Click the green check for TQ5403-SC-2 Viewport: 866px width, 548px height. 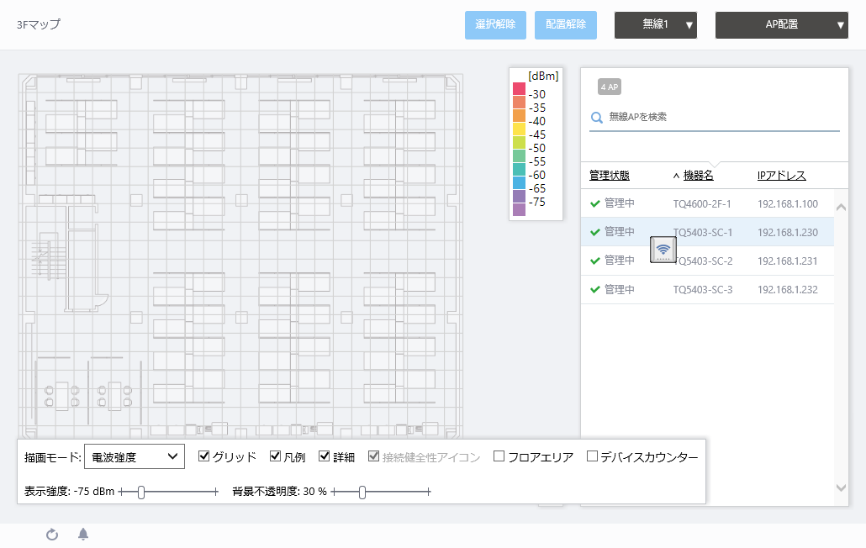(594, 261)
